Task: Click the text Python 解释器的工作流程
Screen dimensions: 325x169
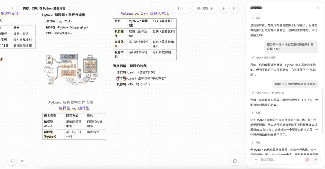Action: click(71, 102)
